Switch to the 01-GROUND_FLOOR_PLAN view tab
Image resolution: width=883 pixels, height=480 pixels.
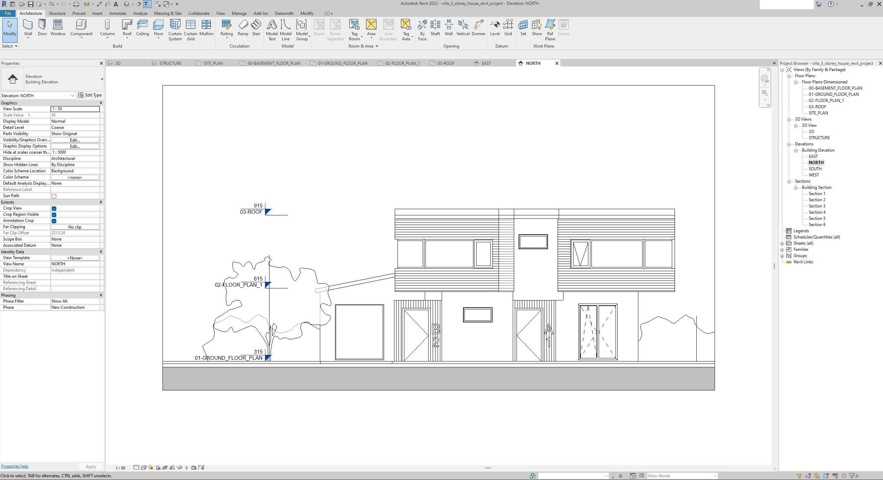(x=342, y=63)
